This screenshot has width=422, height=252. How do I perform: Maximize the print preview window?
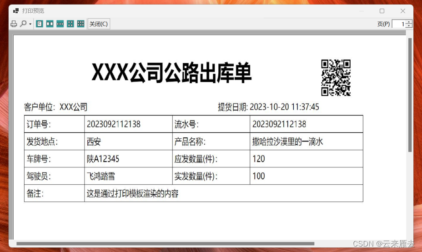pos(382,11)
